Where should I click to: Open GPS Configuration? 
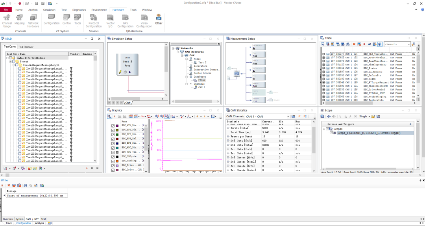pyautogui.click(x=125, y=21)
